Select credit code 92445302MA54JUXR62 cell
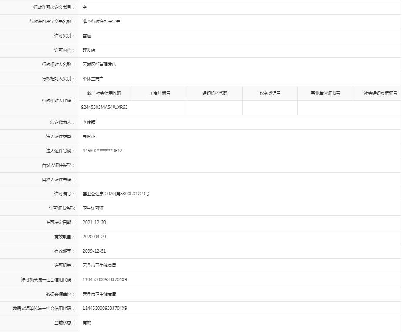Image resolution: width=403 pixels, height=332 pixels. [x=104, y=107]
